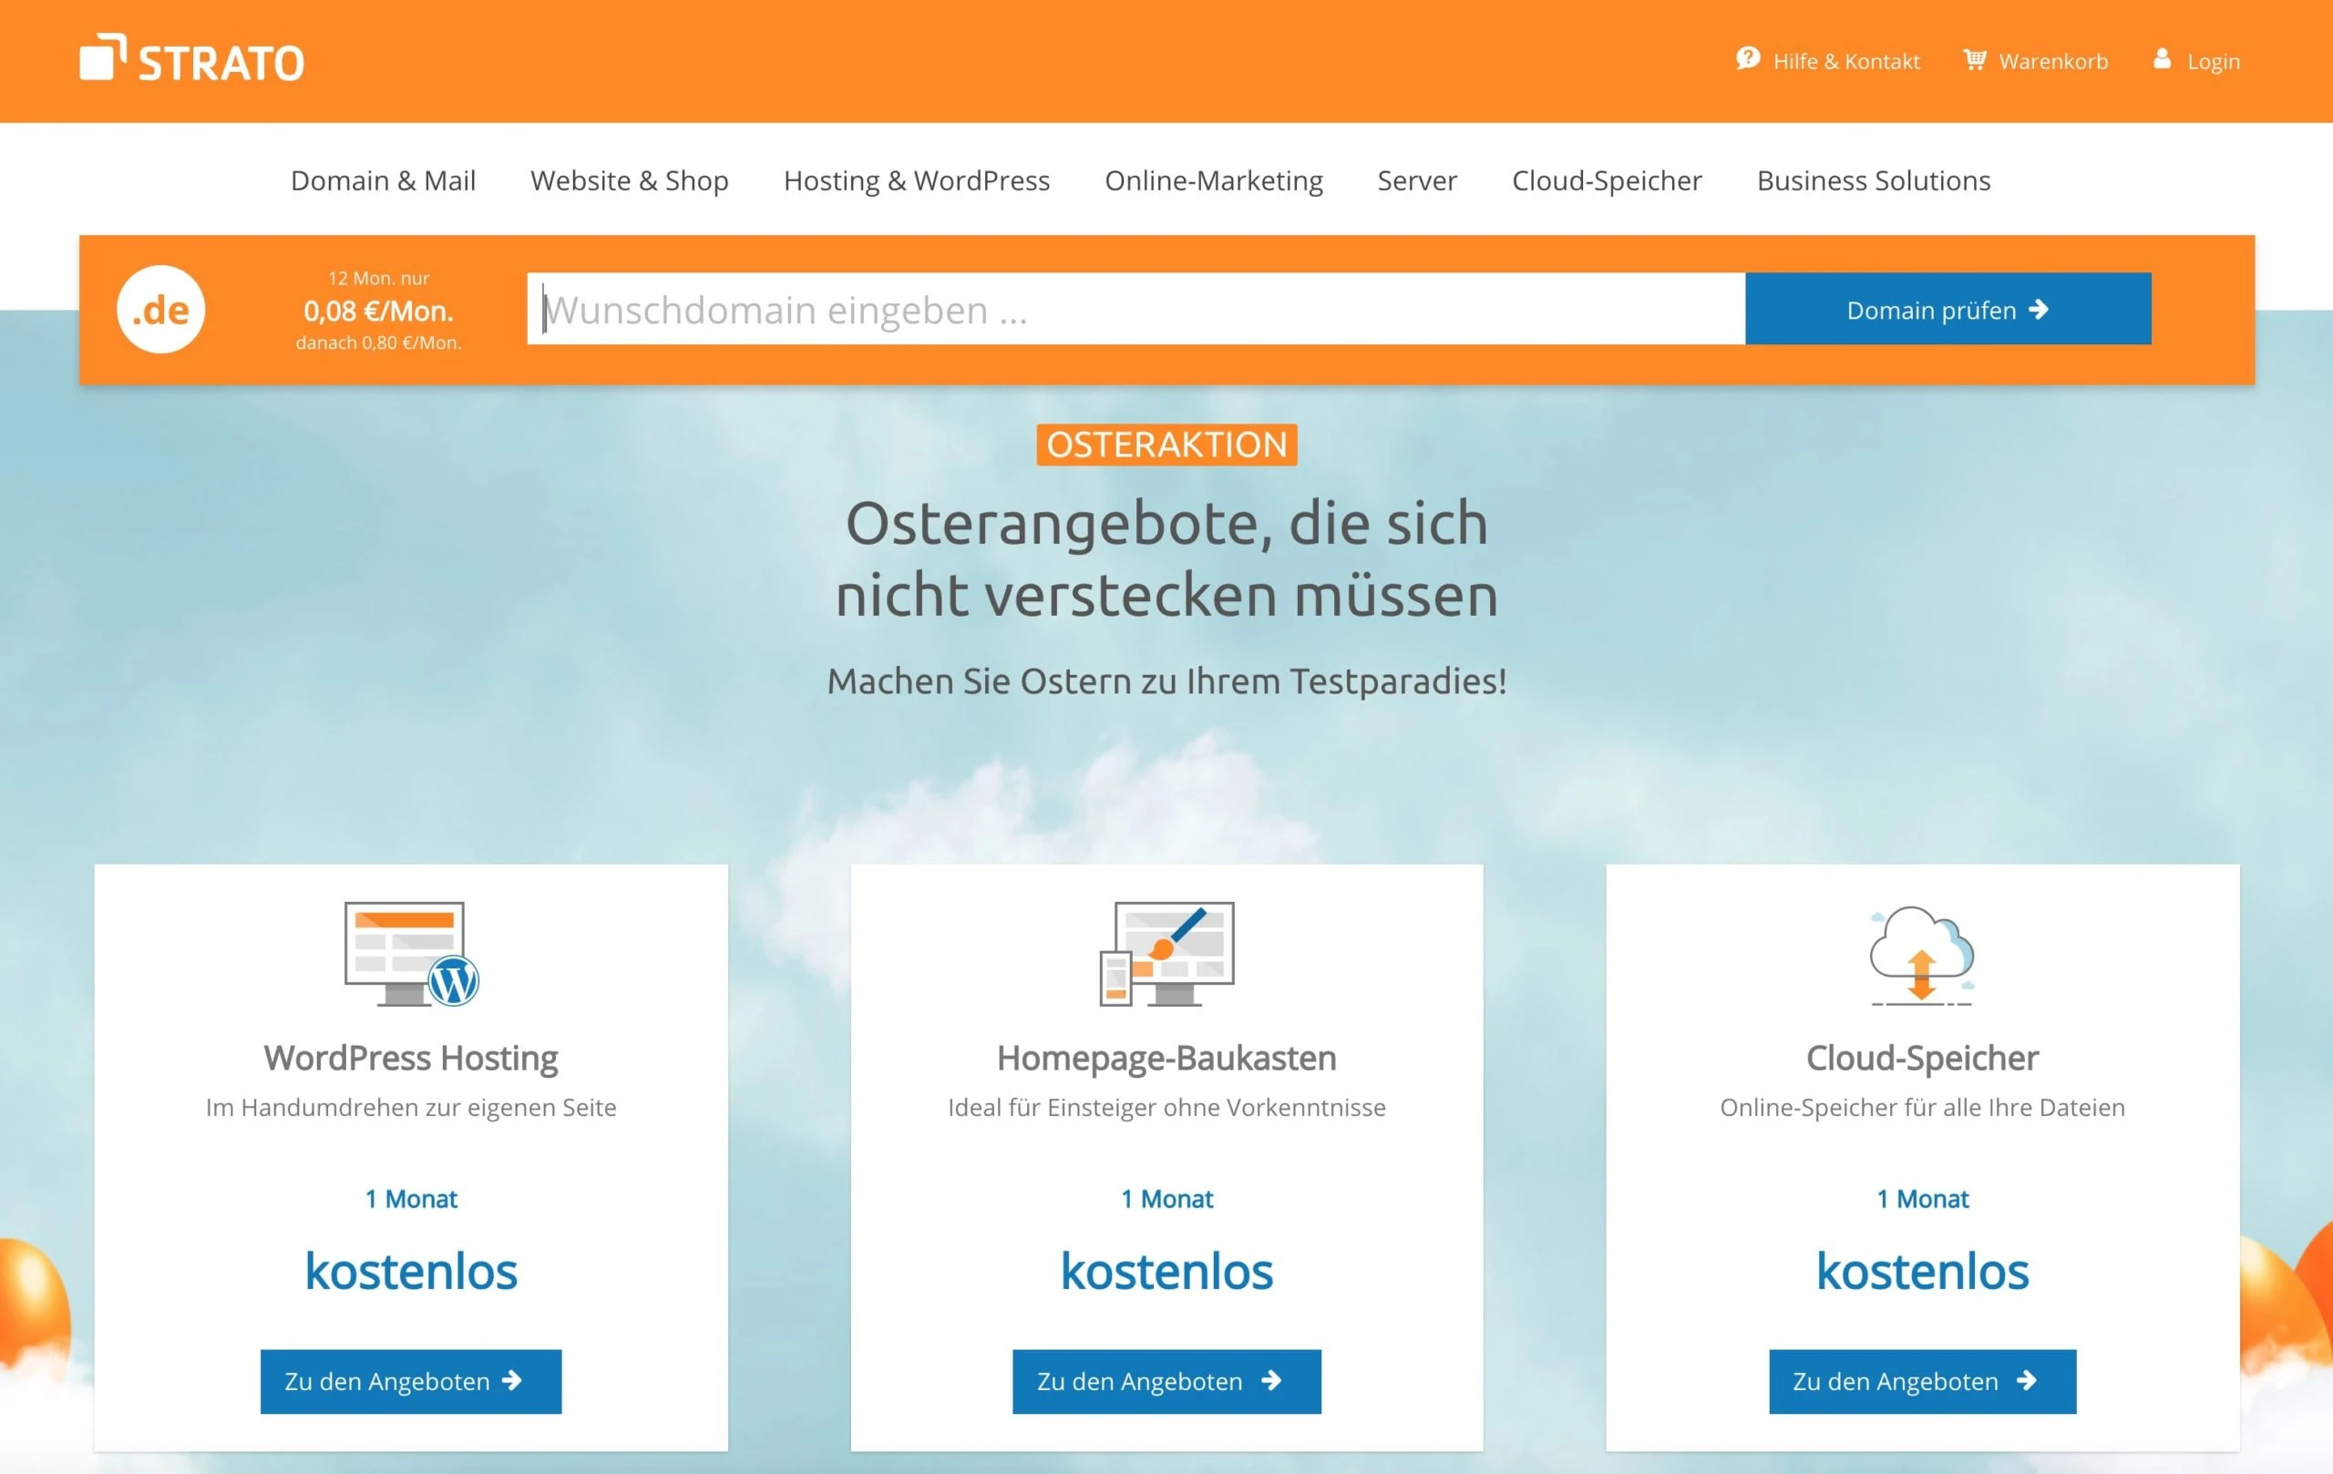Click the 12 Mon. nur label
The width and height of the screenshot is (2333, 1474).
(x=379, y=278)
